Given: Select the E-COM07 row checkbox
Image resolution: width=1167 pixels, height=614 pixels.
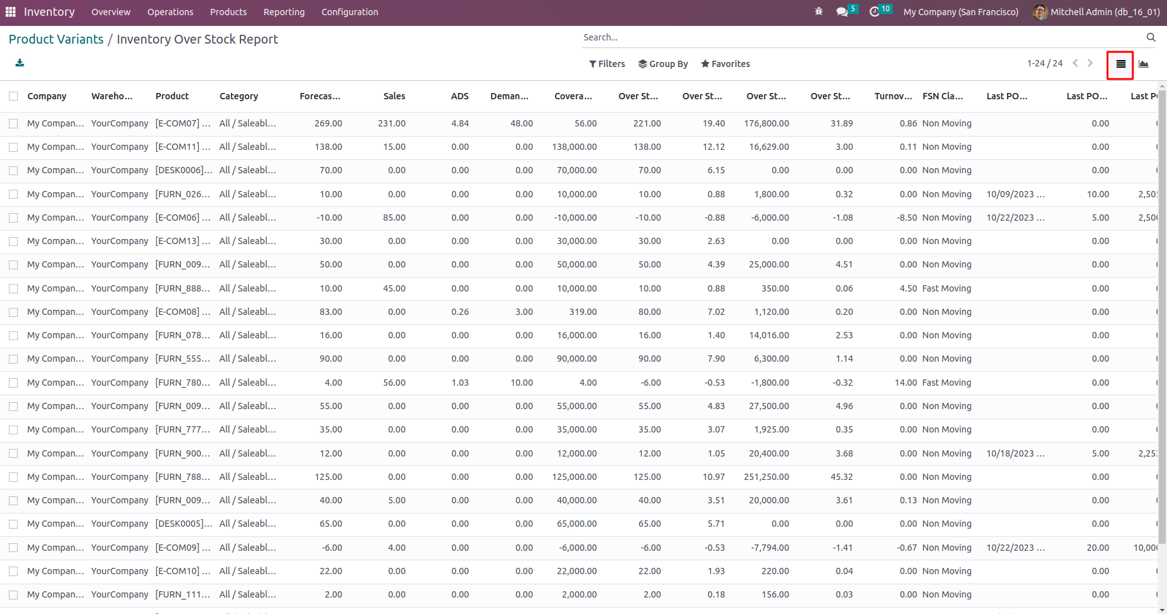Looking at the screenshot, I should 13,124.
